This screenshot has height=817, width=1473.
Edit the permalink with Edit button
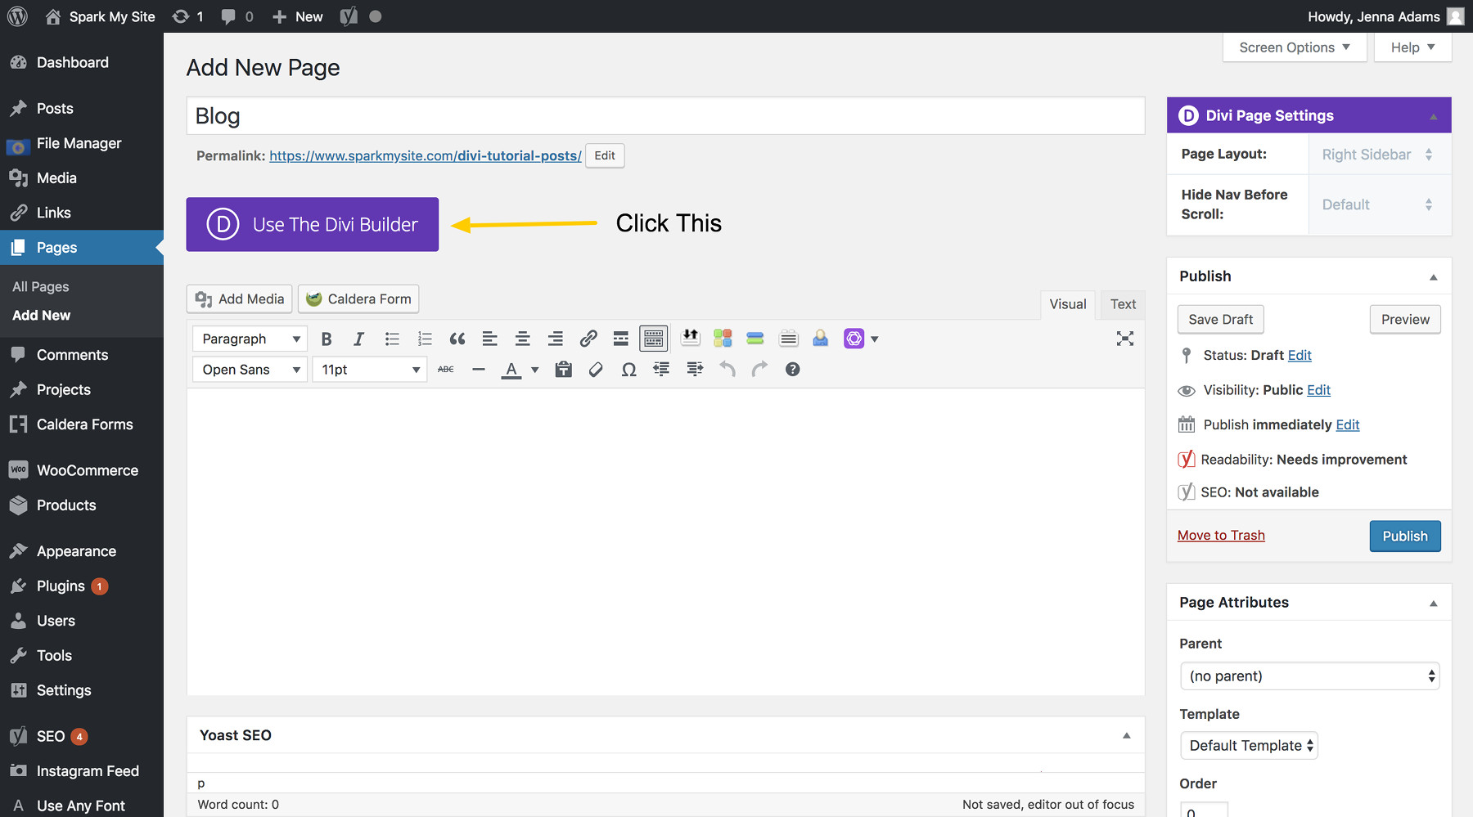click(605, 155)
